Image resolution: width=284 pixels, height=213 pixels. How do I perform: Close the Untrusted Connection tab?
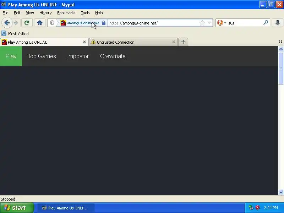tap(174, 42)
